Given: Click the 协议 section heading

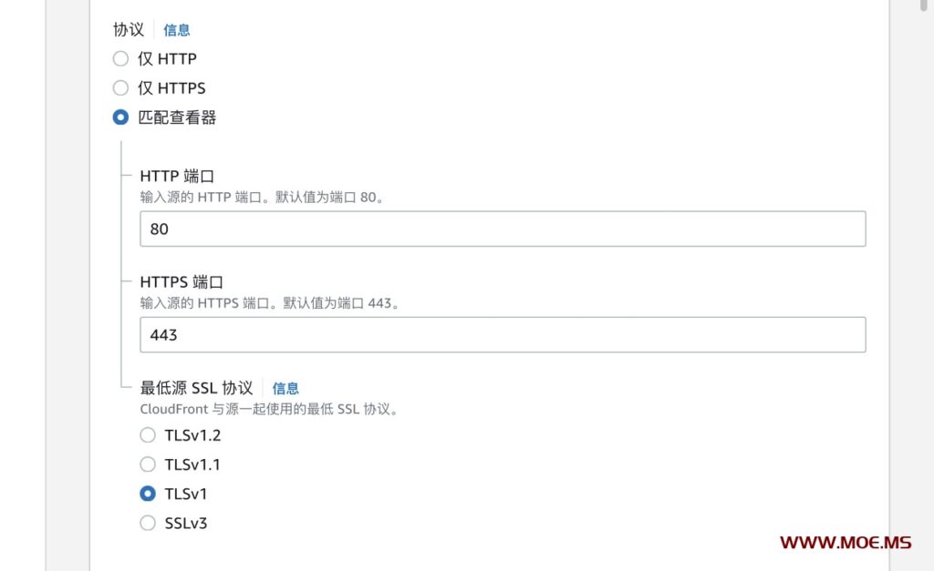Looking at the screenshot, I should [x=129, y=29].
